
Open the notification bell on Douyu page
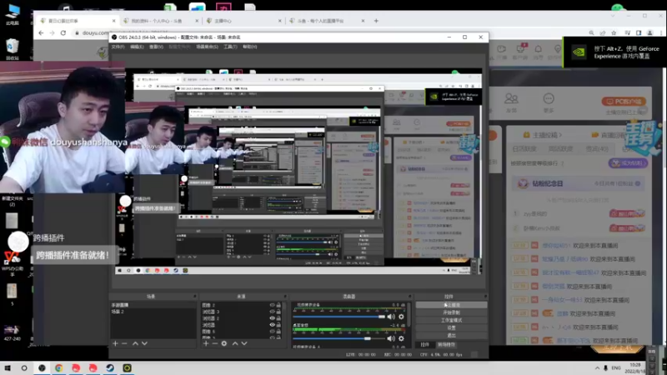(538, 49)
